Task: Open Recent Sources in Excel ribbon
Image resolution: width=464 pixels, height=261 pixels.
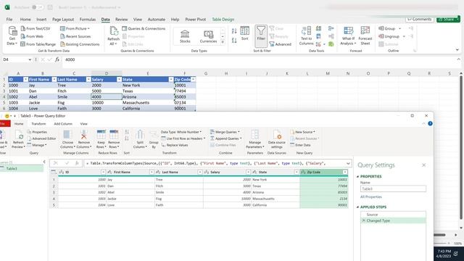Action: click(x=75, y=36)
